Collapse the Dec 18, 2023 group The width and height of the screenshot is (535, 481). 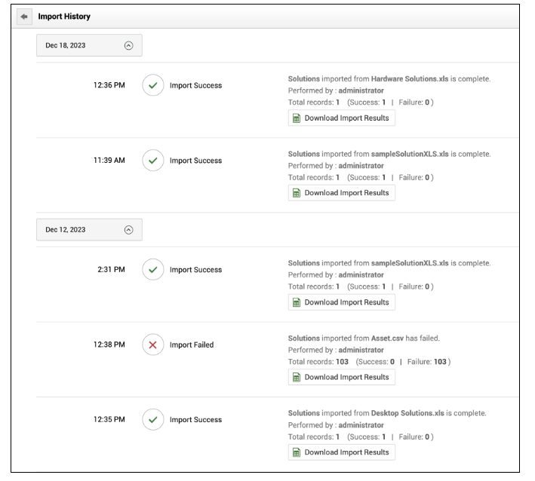click(x=128, y=45)
